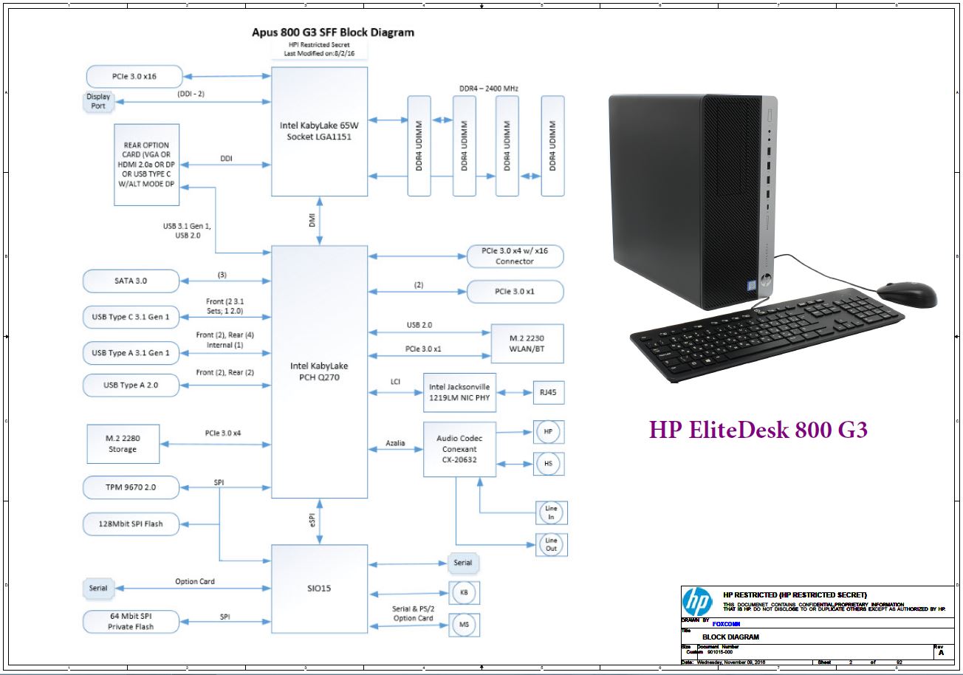Screen dimensions: 963x675
Task: Click the 'Display Port' block
Action: tap(97, 102)
